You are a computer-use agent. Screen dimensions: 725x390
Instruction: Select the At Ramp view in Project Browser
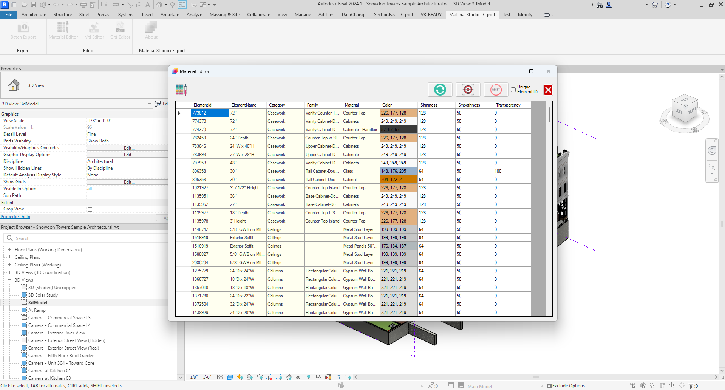tap(37, 310)
